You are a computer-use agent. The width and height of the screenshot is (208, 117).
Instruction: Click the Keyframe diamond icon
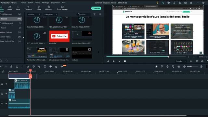[x=51, y=66]
